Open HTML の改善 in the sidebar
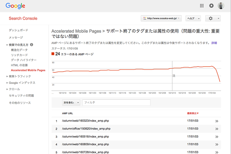Screen dimensions: 231x154 click(x=19, y=65)
